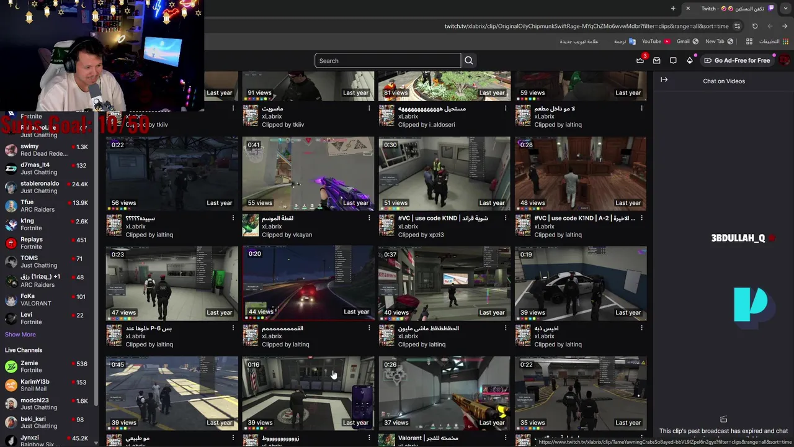Open the site settings tune icon in address bar

coord(737,26)
